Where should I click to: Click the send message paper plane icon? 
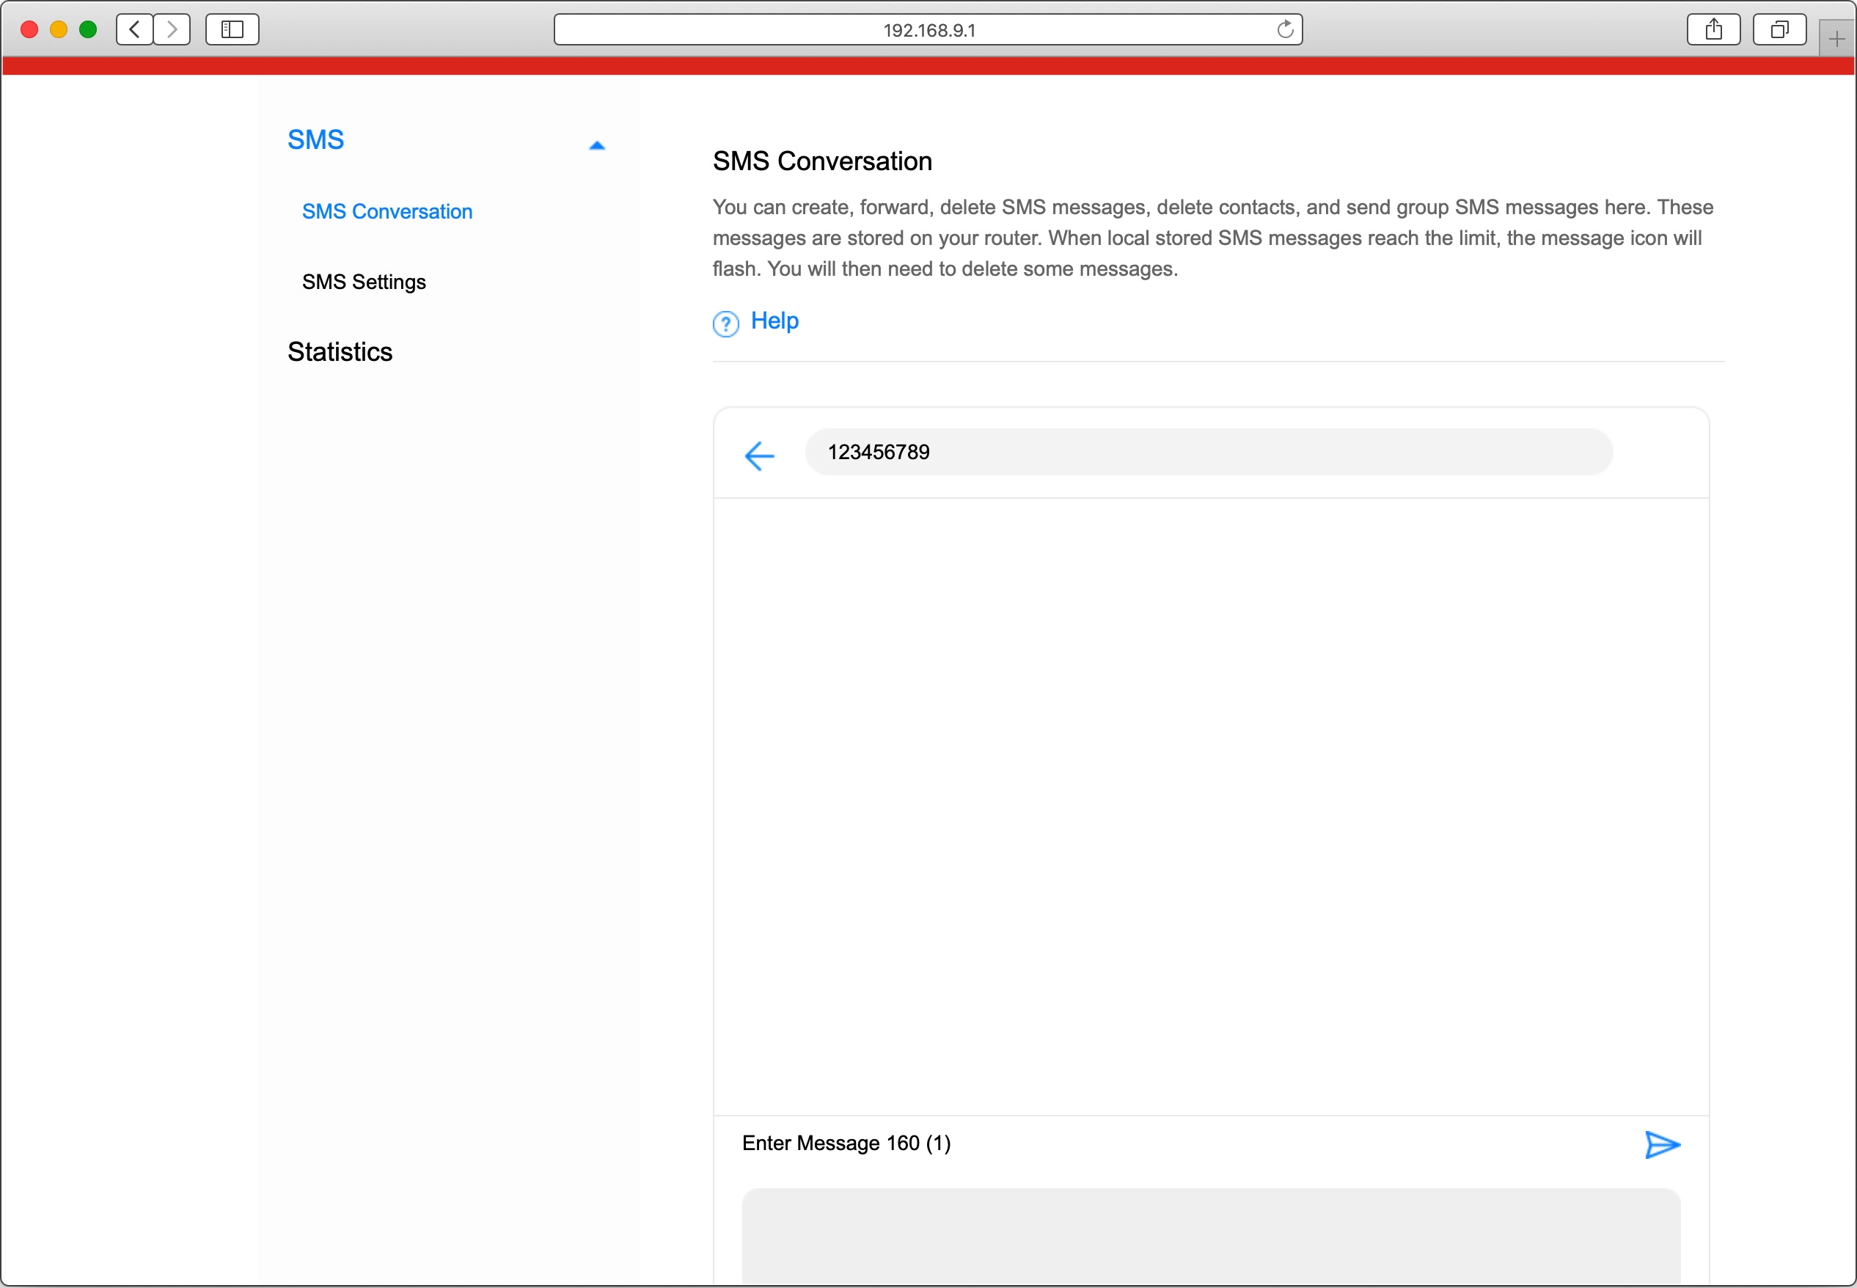[1662, 1145]
